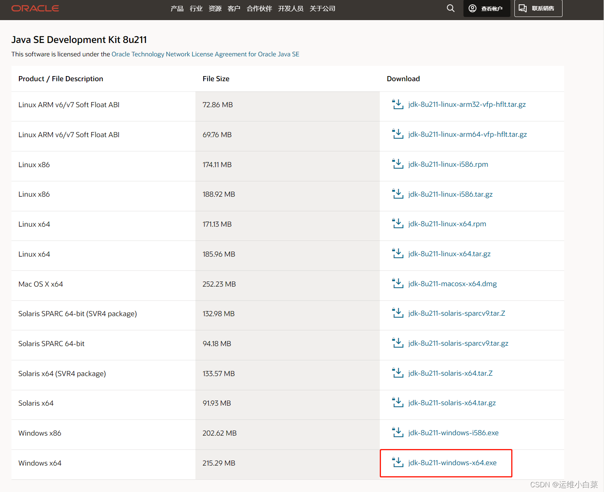
Task: Click download icon for jdk-8u211-linux-x64.tar.gz
Action: point(398,254)
